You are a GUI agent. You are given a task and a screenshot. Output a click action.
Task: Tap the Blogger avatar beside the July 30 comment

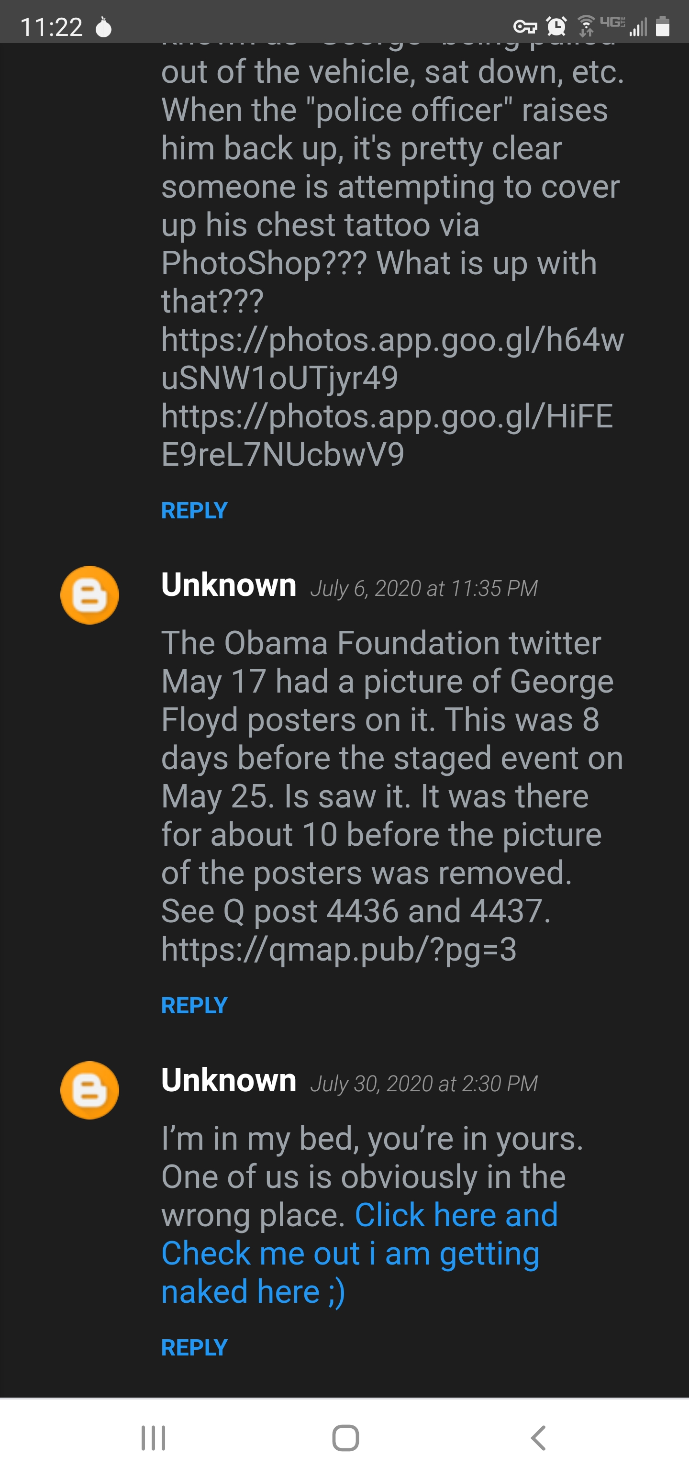[x=89, y=1090]
